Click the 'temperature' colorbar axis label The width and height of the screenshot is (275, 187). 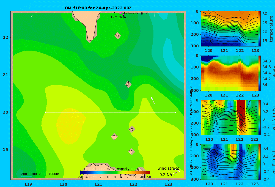click(x=271, y=29)
